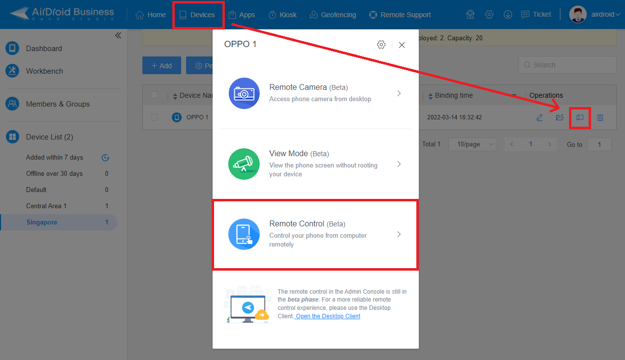Click the Add device button
The image size is (625, 360).
coord(162,65)
